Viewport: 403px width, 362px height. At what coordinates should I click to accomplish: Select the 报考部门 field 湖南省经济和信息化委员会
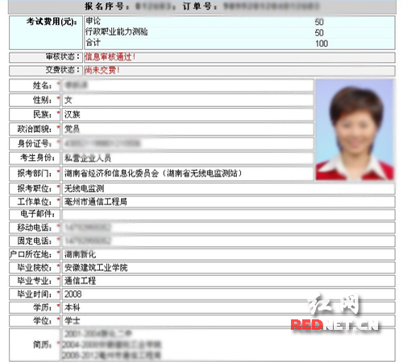(x=188, y=174)
